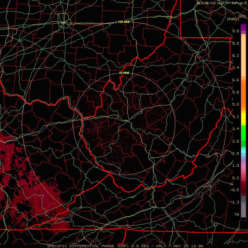Click the OKD label above the legend
The width and height of the screenshot is (248, 248).
click(x=242, y=17)
